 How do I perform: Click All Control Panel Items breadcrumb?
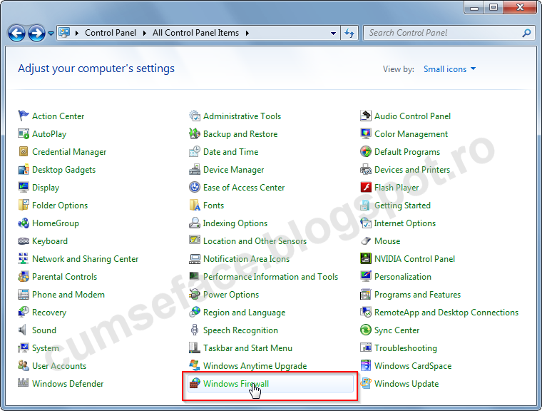(195, 33)
